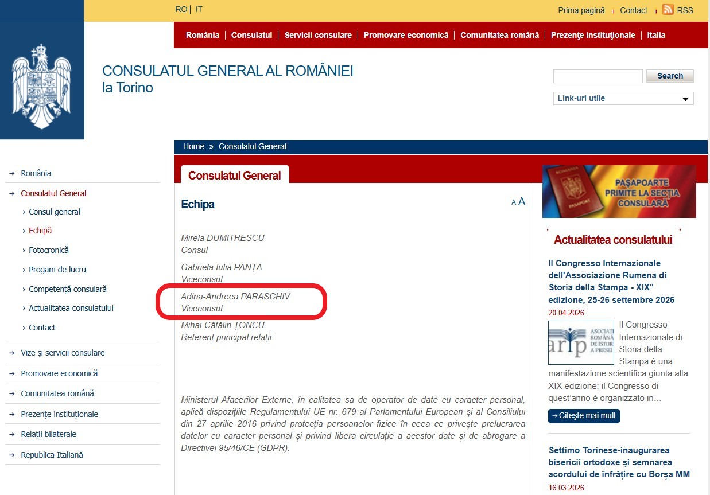
Task: Go to Home in breadcrumb
Action: point(193,146)
